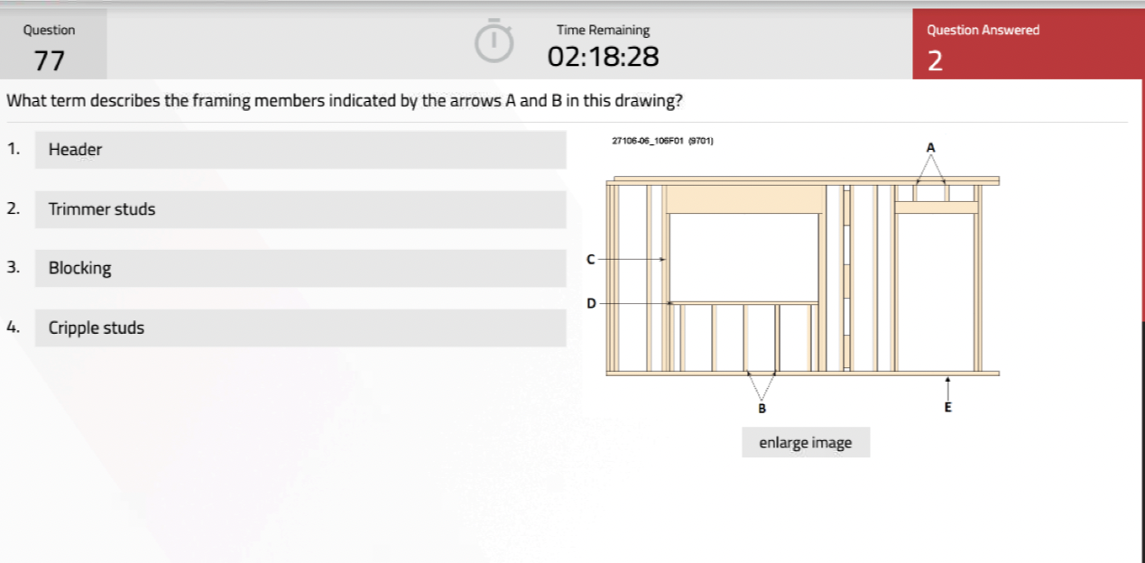Click the enlarge image button
Viewport: 1145px width, 563px height.
coord(806,442)
